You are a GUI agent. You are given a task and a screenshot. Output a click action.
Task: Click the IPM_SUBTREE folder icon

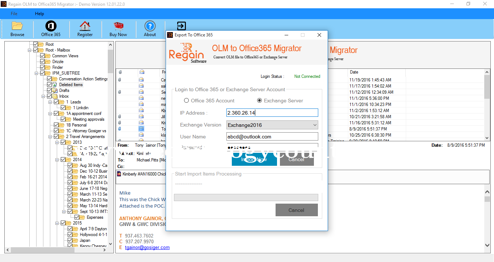48,73
